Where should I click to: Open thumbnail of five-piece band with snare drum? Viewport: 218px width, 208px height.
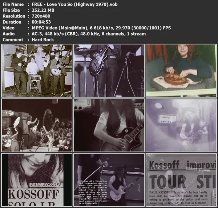coord(37,70)
